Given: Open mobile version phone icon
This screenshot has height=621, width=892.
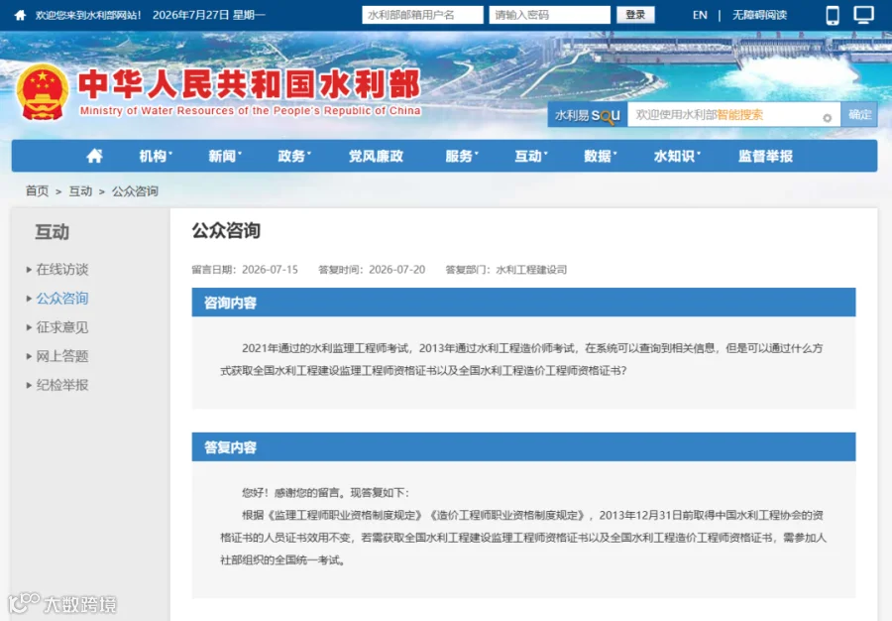Looking at the screenshot, I should pos(833,15).
